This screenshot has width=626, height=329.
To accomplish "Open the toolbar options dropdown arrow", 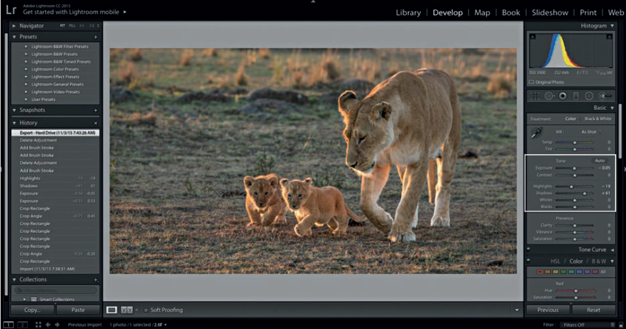I will [x=517, y=310].
